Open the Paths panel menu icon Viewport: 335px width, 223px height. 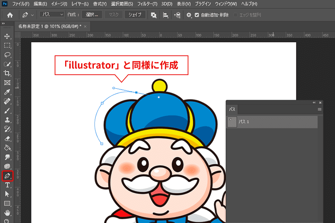coord(320,110)
